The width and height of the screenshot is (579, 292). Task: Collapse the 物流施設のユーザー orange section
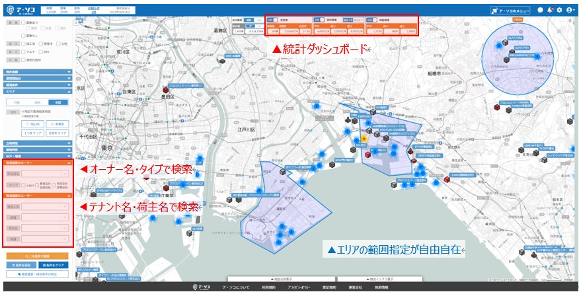point(38,196)
